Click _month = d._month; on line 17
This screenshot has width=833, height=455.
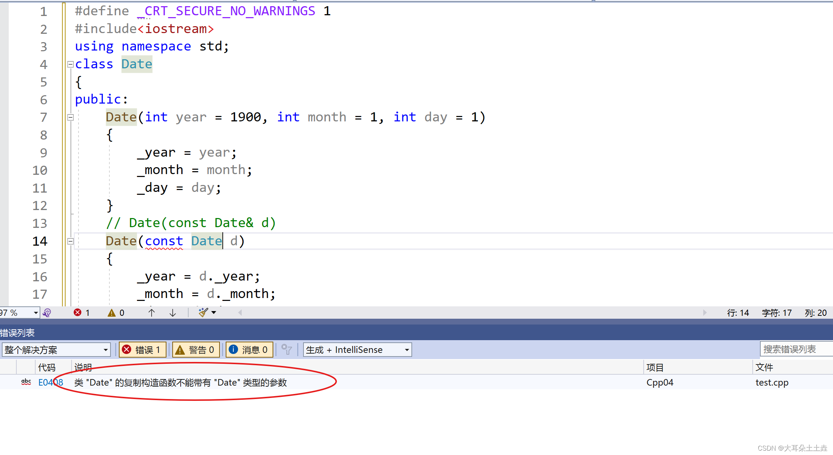[206, 294]
